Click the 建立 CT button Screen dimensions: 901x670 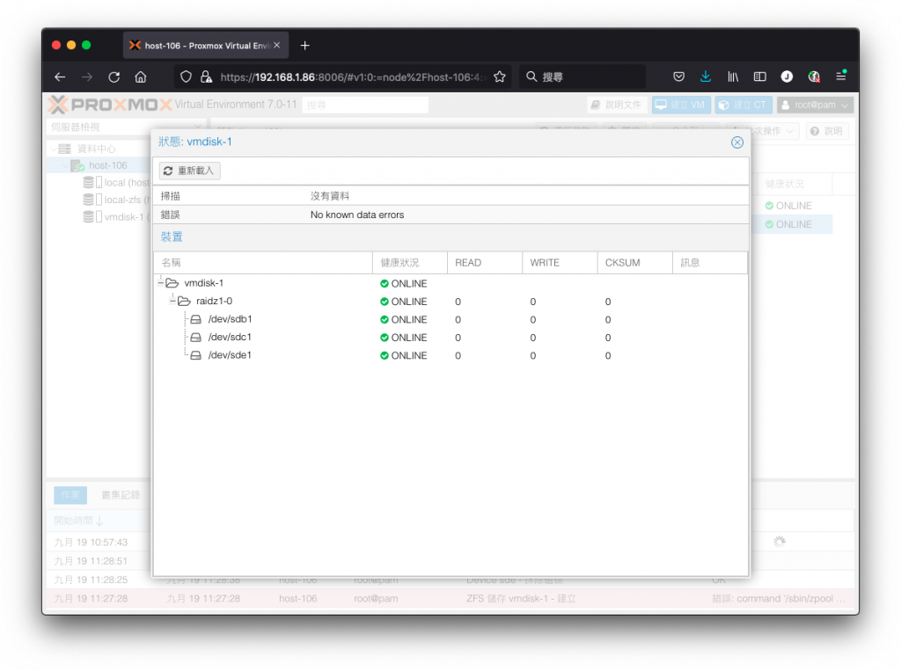[743, 105]
